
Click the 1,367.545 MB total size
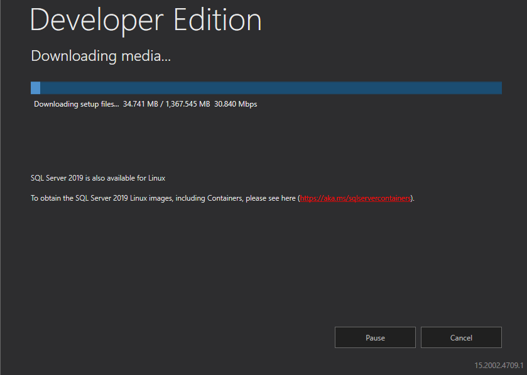point(187,104)
